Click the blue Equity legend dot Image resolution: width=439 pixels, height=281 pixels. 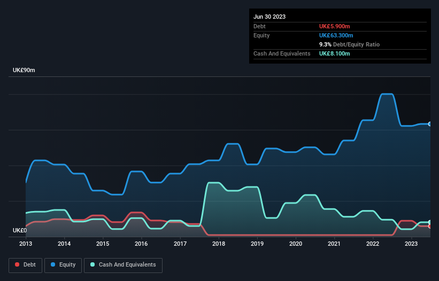[x=53, y=264]
